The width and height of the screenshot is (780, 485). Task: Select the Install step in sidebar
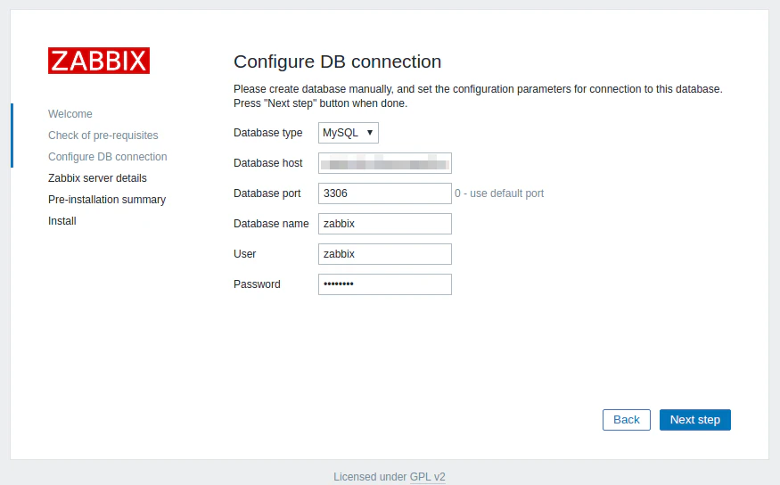point(62,221)
